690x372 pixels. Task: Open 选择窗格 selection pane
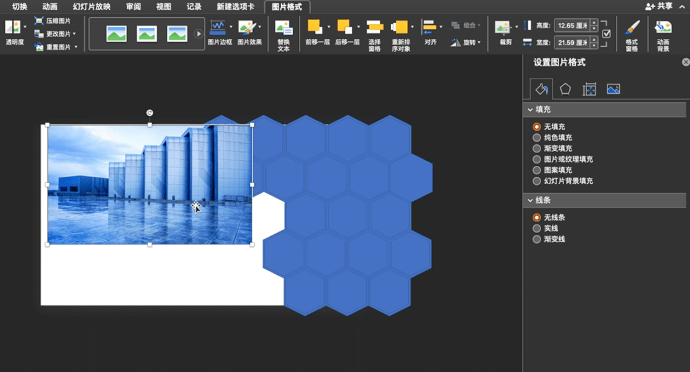pos(374,36)
